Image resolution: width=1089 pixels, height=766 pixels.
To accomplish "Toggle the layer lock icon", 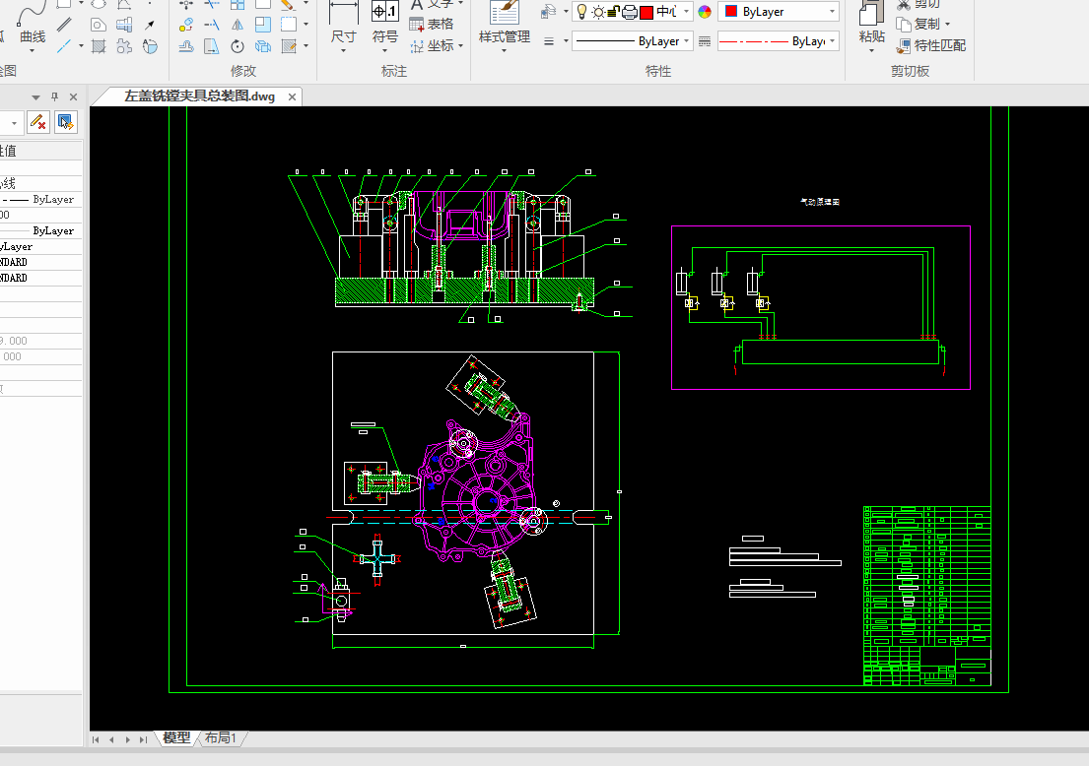I will [613, 12].
